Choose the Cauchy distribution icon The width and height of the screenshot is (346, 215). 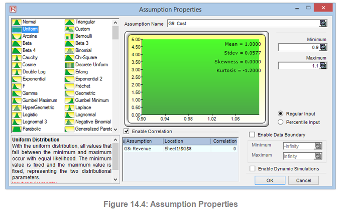click(17, 58)
